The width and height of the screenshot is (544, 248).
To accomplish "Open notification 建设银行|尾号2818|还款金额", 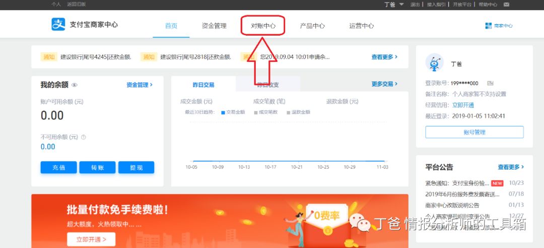I will (x=195, y=57).
